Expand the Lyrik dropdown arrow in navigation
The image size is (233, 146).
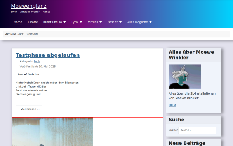point(81,22)
